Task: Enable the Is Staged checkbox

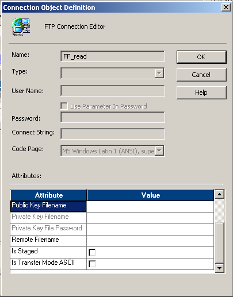Action: [92, 252]
